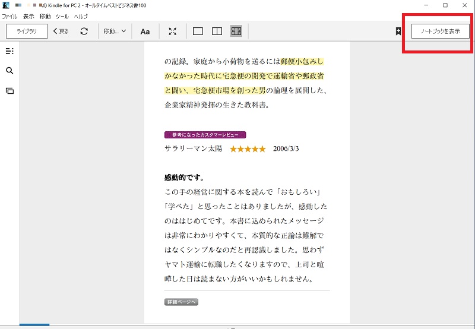Maximize the Kindle window

(x=445, y=5)
